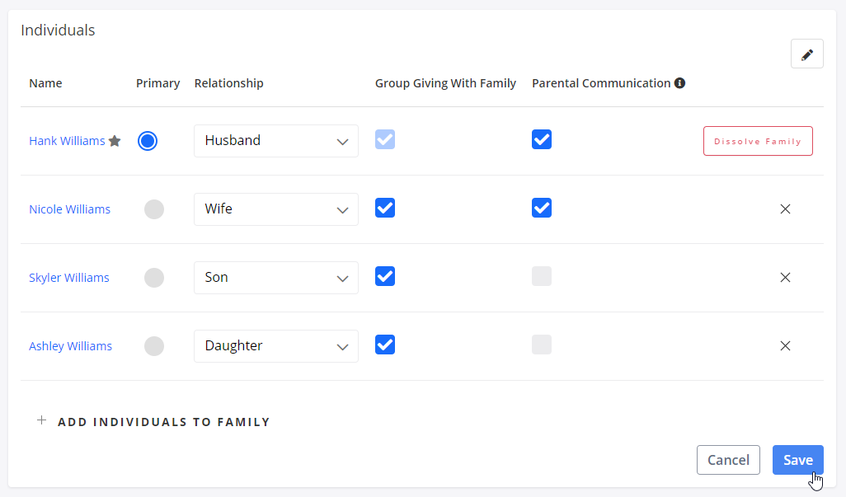Open the Husband relationship dropdown

[x=275, y=140]
